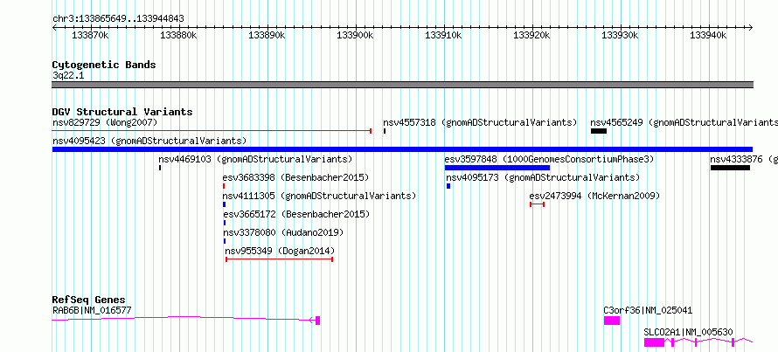Click the 133900k ruler tick label
The image size is (778, 352).
(x=355, y=36)
